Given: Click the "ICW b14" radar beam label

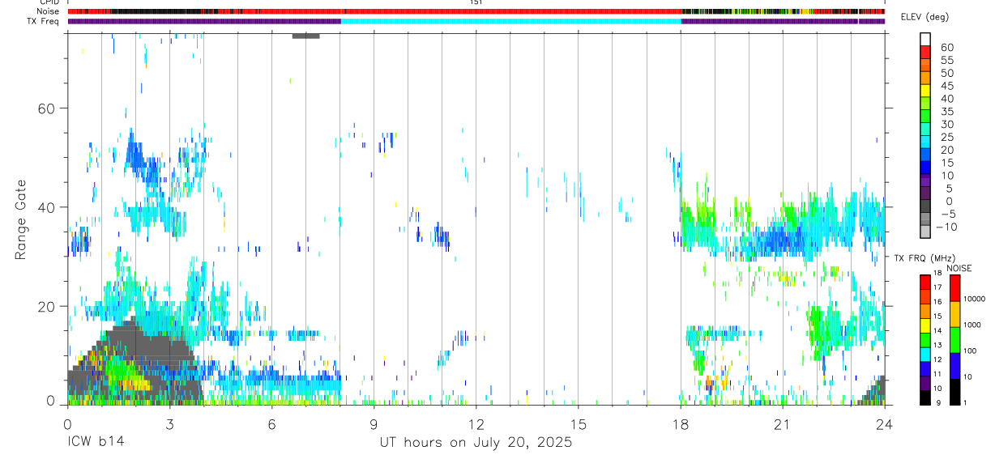Looking at the screenshot, I should point(95,442).
